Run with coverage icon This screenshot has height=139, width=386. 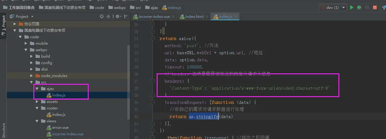367,7
